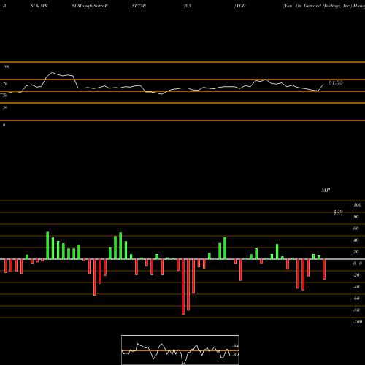Click the MR axis label 20
This screenshot has width=365, height=365.
pos(356,252)
